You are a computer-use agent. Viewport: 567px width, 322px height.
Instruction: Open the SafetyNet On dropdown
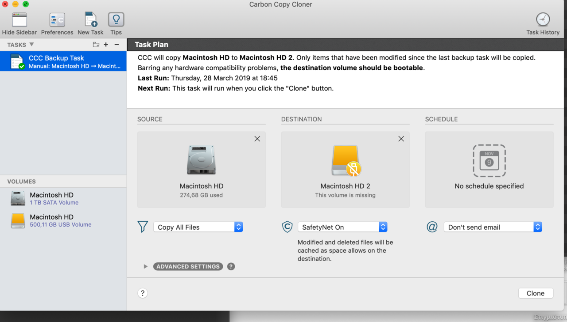pos(342,227)
